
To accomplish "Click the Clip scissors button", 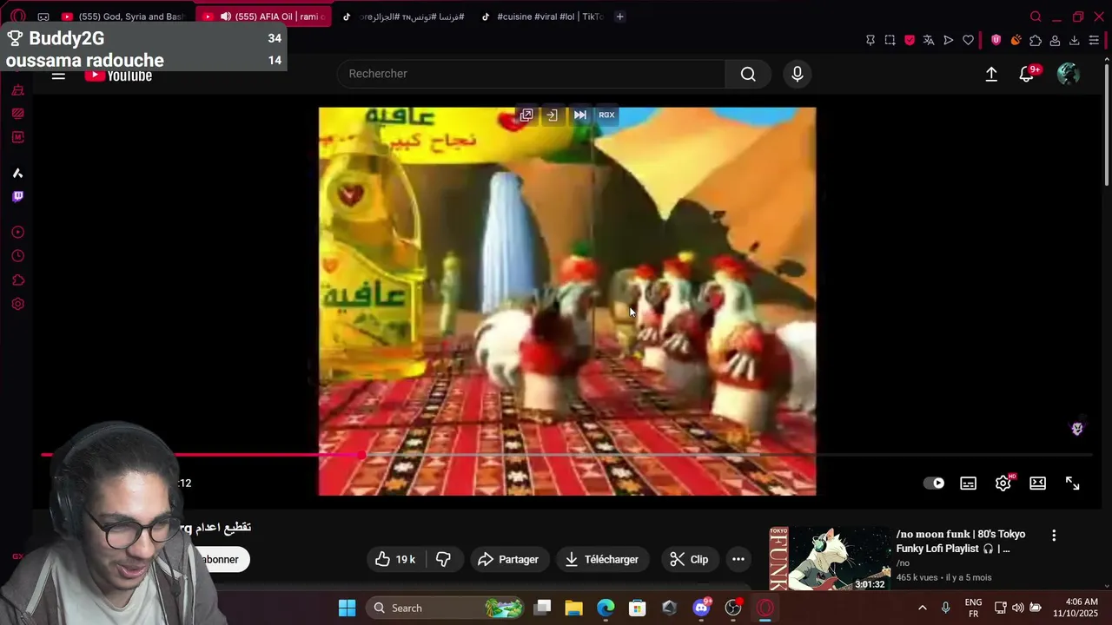I will [x=689, y=559].
